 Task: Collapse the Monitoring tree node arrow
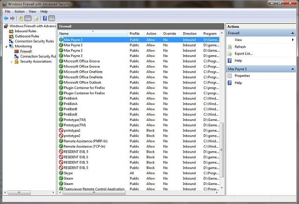click(x=6, y=47)
